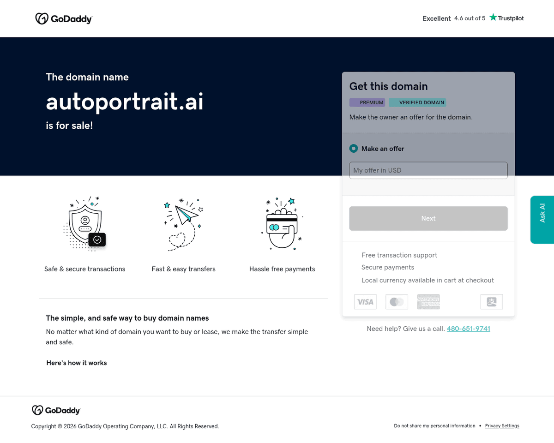Expand the Here's how it works section

pos(77,363)
